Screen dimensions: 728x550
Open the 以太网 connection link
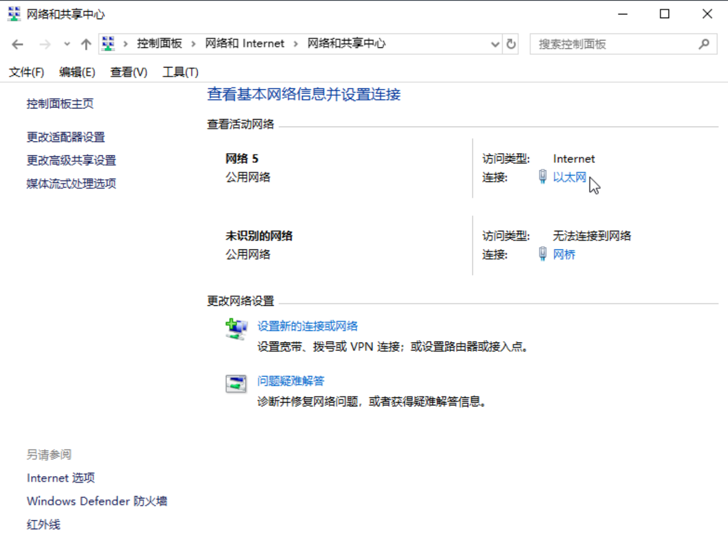(570, 177)
